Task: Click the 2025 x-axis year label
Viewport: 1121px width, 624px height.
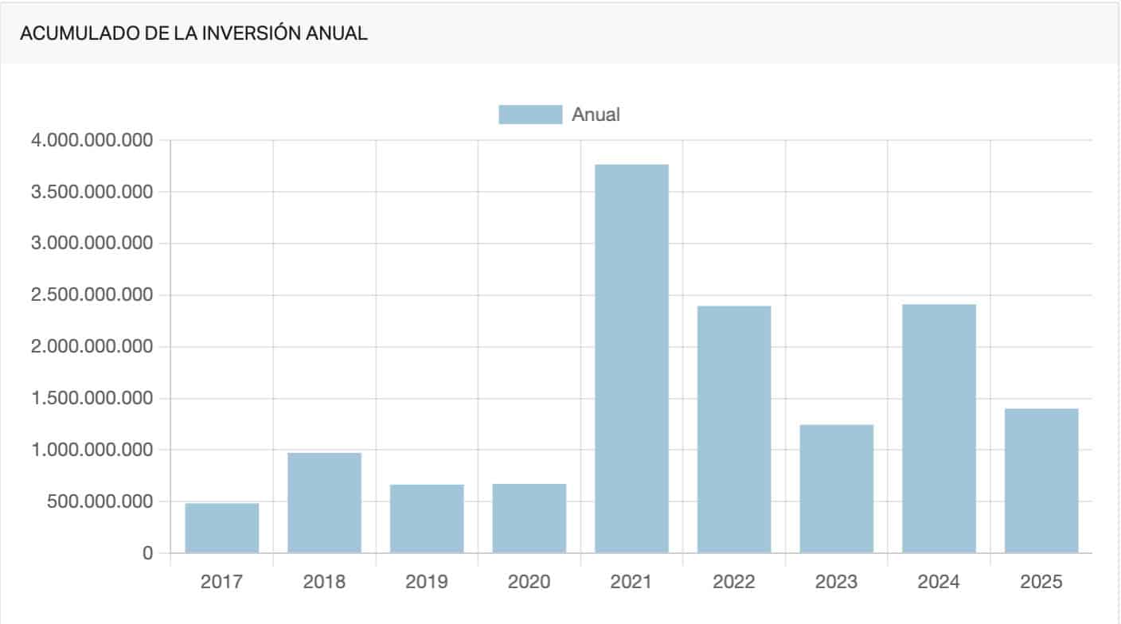Action: [x=1041, y=582]
